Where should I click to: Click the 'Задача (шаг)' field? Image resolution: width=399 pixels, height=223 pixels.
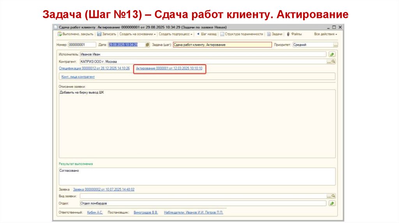222,45
